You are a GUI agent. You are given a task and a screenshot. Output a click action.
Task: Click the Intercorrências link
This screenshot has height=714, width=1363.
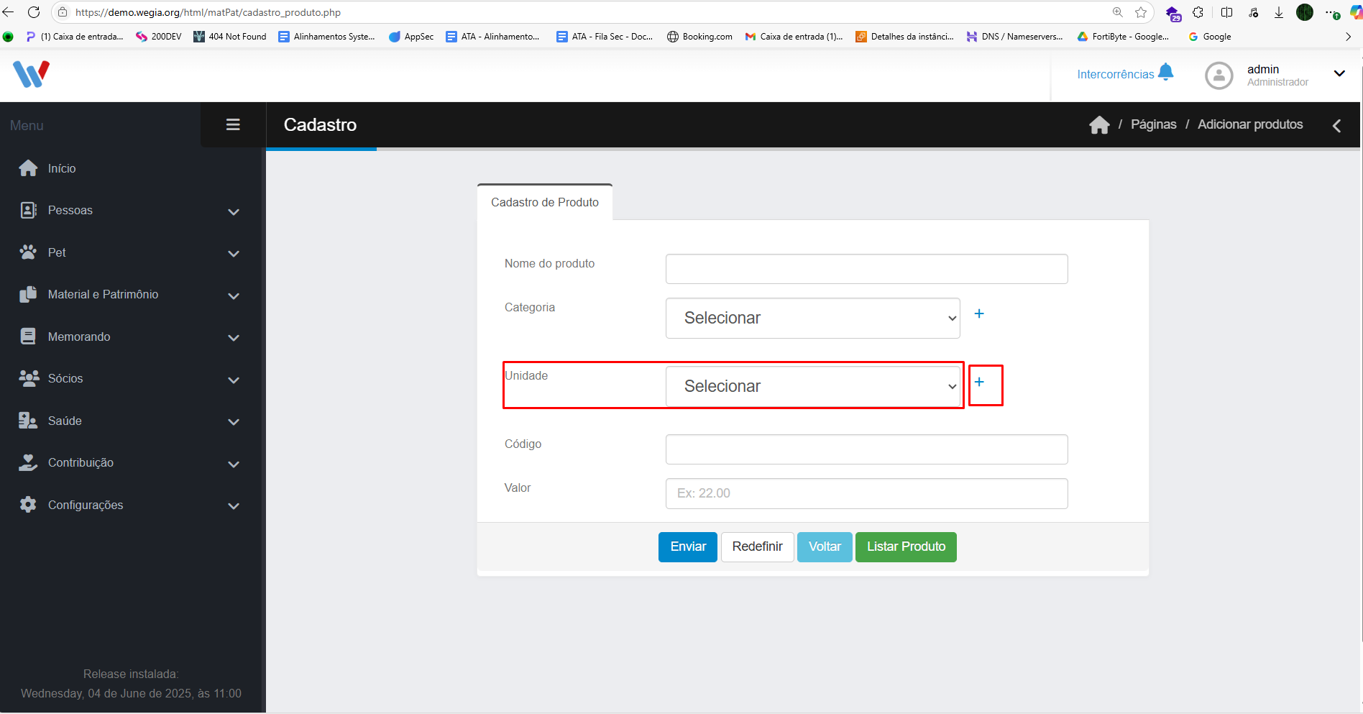[1115, 74]
